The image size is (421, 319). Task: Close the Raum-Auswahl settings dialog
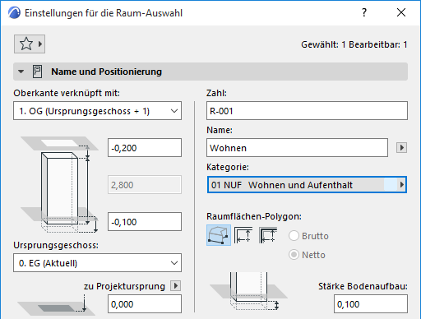tap(401, 12)
